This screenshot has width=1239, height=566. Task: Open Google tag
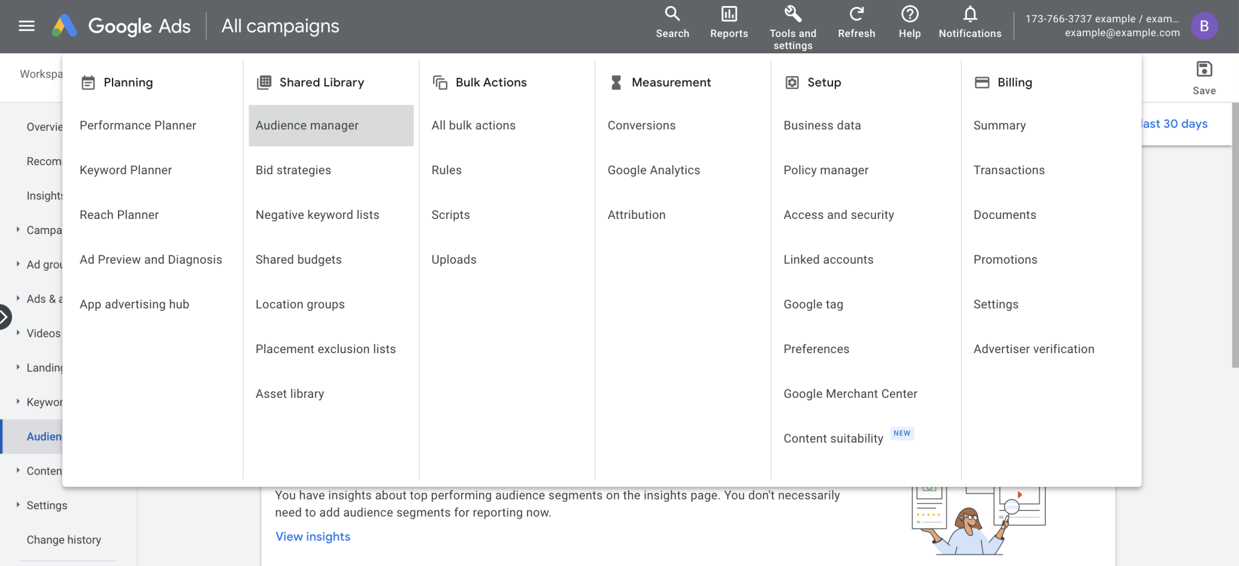pos(813,304)
